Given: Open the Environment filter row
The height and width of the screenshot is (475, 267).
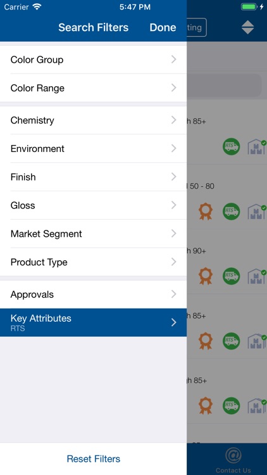Looking at the screenshot, I should tap(93, 148).
